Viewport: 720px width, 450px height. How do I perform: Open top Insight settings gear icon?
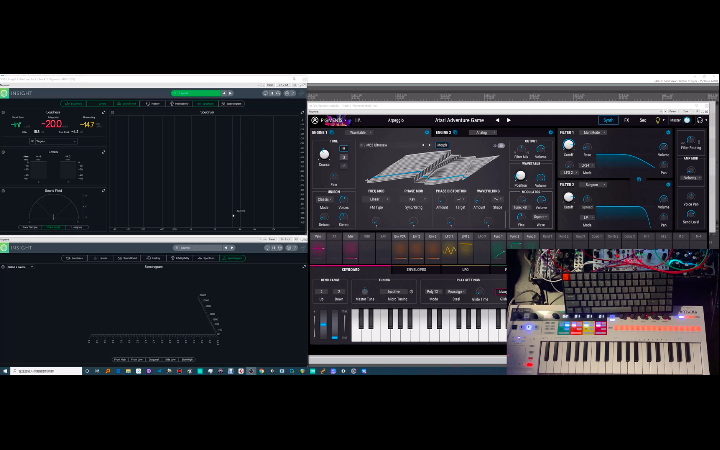click(287, 93)
